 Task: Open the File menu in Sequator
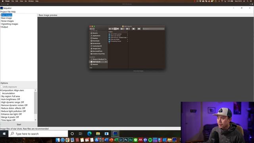(x=9, y=12)
